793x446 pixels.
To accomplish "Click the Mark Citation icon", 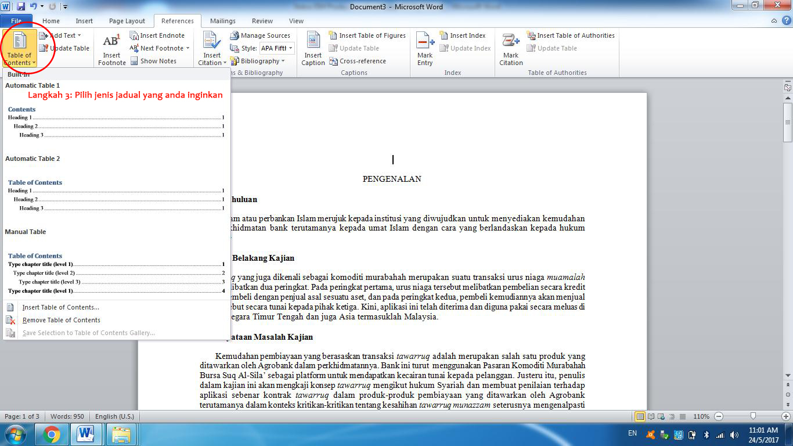I will point(511,49).
